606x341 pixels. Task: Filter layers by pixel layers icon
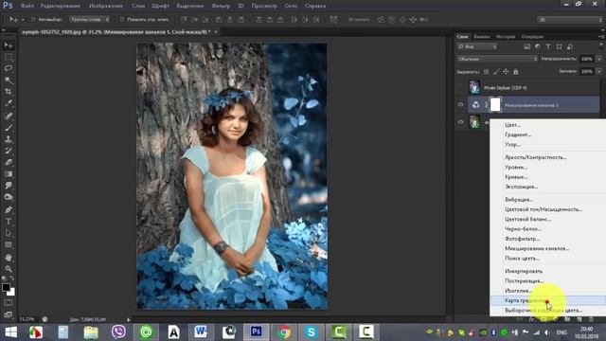tap(526, 46)
